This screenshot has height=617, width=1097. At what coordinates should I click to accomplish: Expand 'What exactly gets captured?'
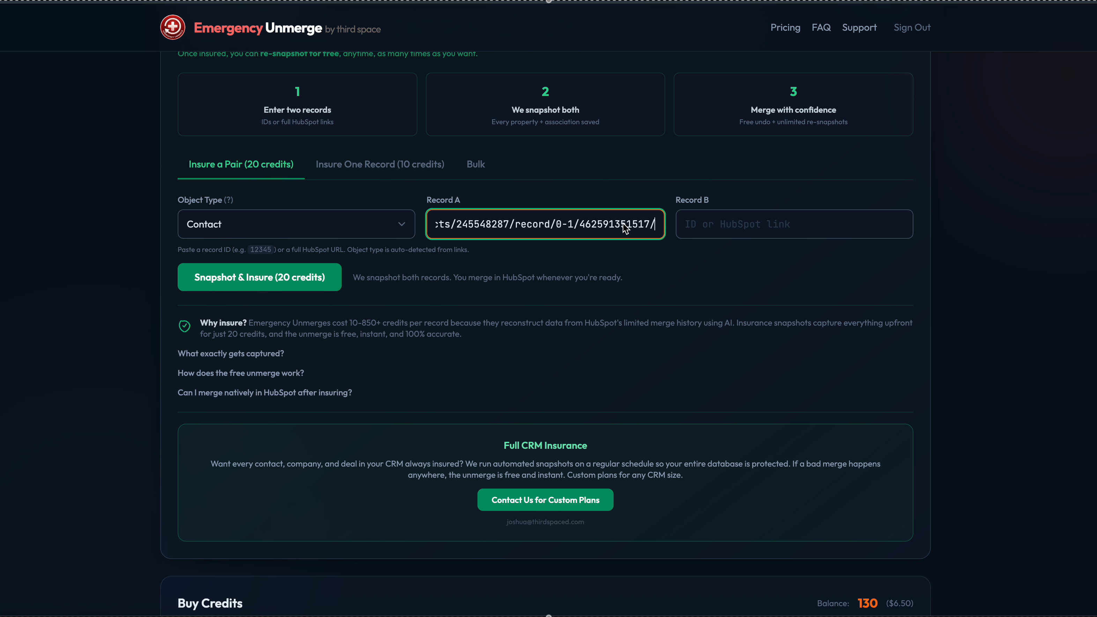tap(231, 354)
